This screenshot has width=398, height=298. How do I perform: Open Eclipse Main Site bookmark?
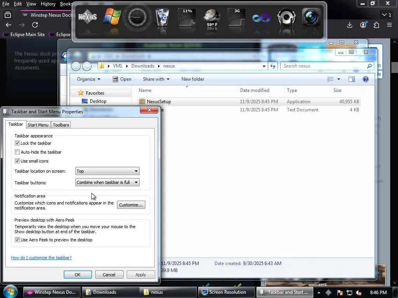[24, 35]
